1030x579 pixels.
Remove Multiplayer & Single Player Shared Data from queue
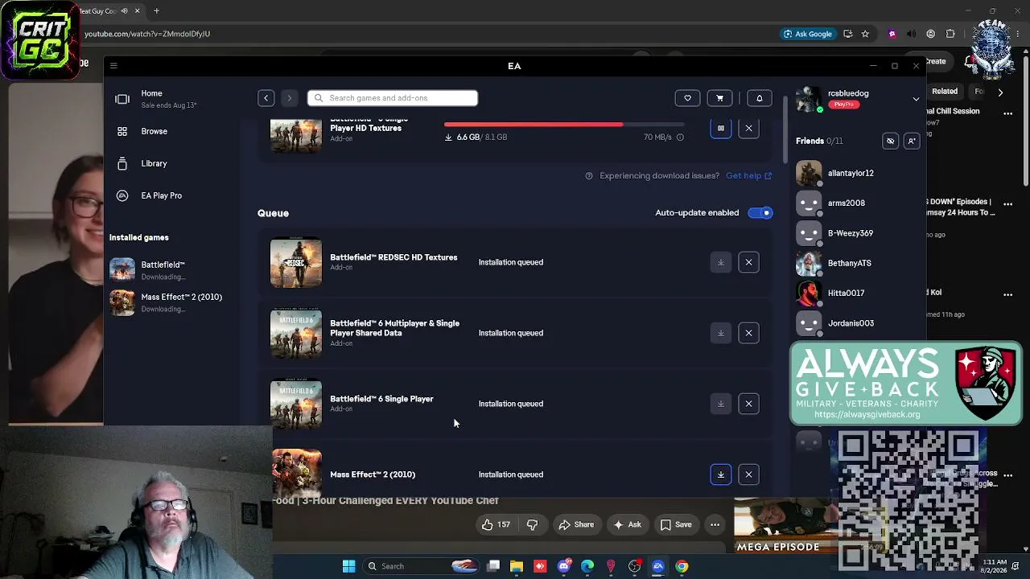(748, 333)
